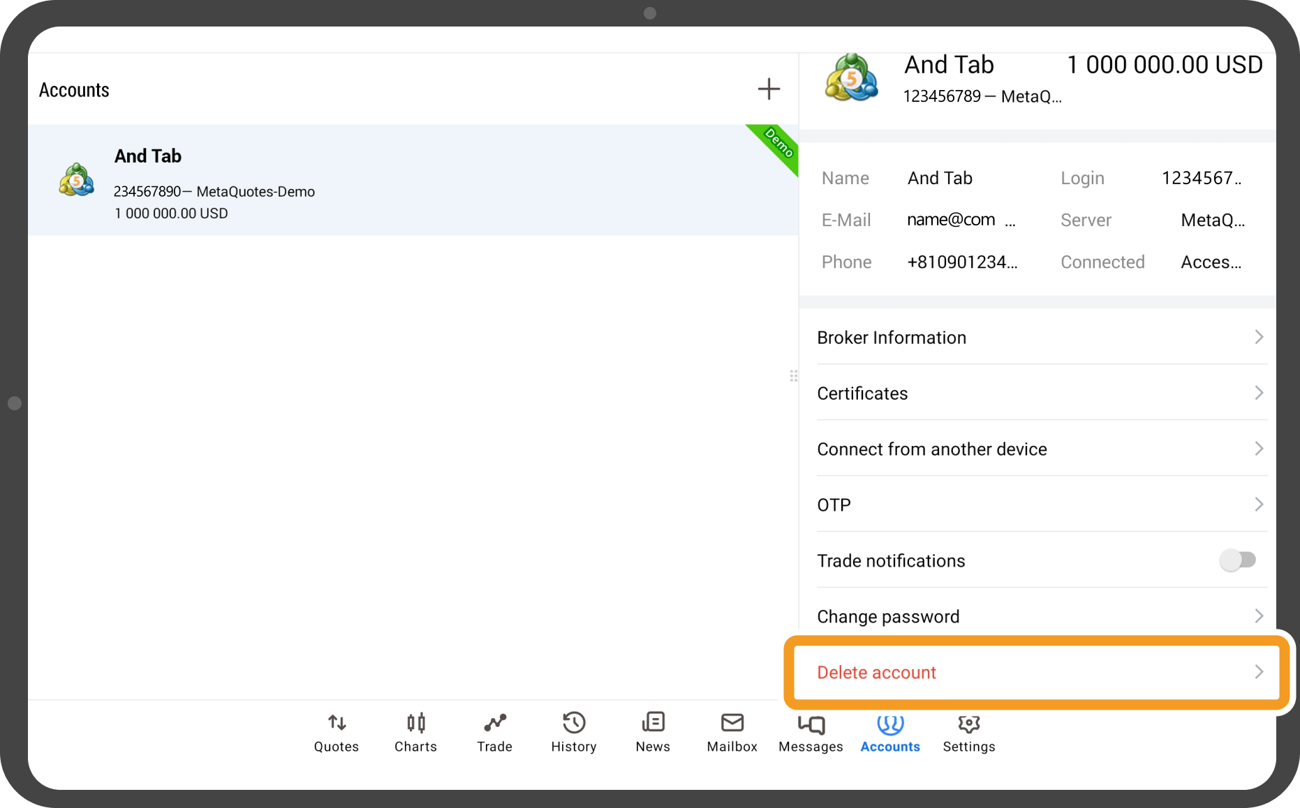The image size is (1300, 808).
Task: Open OTP chevron arrow
Action: (x=1259, y=504)
